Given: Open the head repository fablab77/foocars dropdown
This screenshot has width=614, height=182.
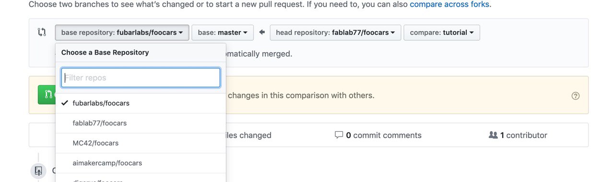Looking at the screenshot, I should 335,33.
